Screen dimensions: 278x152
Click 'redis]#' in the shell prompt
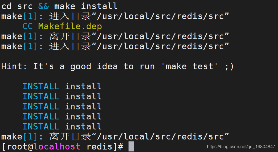pyautogui.click(x=105, y=146)
